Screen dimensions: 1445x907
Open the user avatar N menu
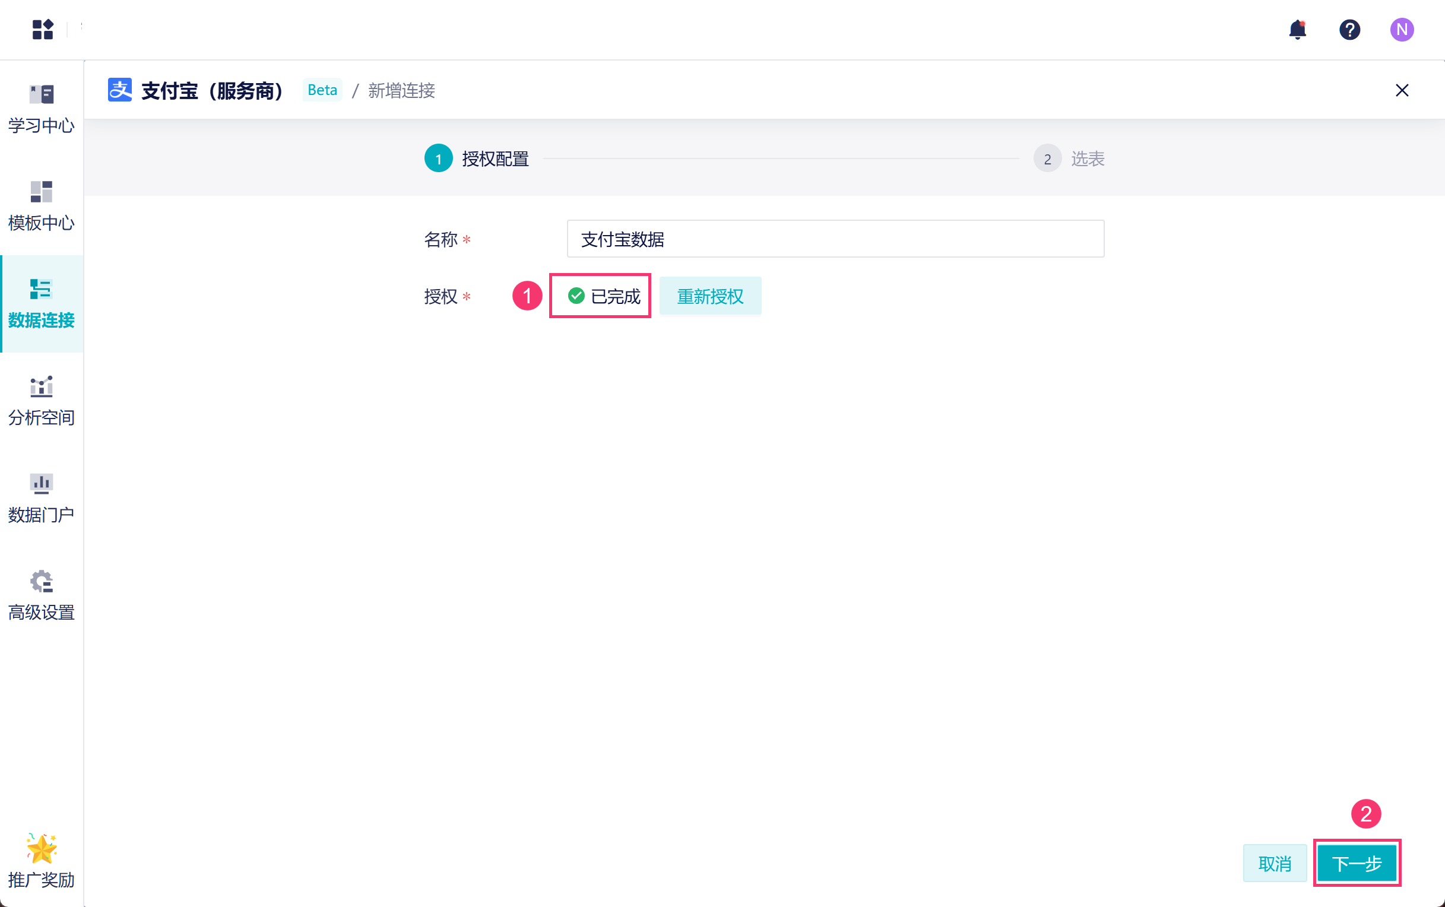tap(1401, 30)
